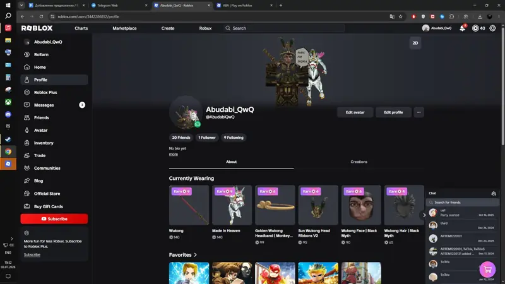Open Charts in top navigation
The image size is (505, 284).
81,28
